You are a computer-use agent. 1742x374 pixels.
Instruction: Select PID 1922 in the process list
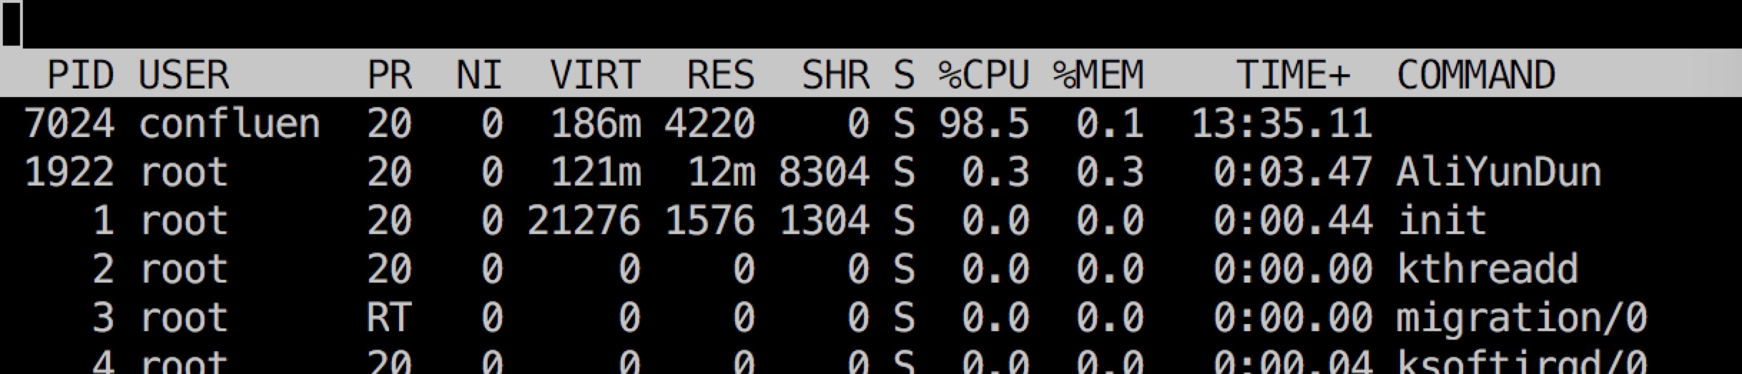click(x=69, y=172)
